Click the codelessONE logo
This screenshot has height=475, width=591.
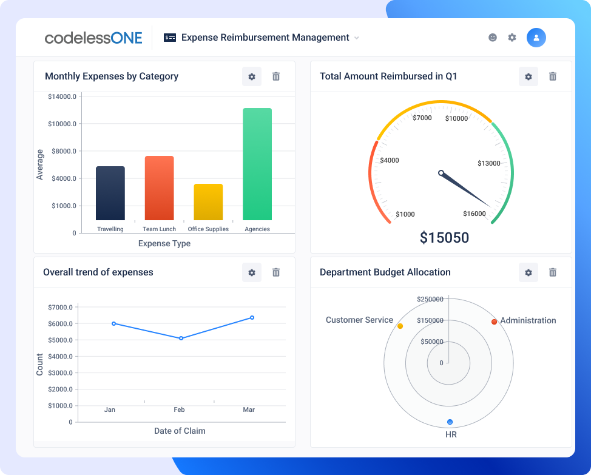[93, 38]
